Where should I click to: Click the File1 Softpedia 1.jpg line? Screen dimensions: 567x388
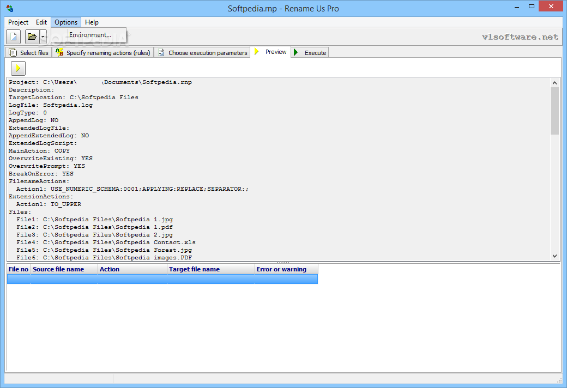95,220
